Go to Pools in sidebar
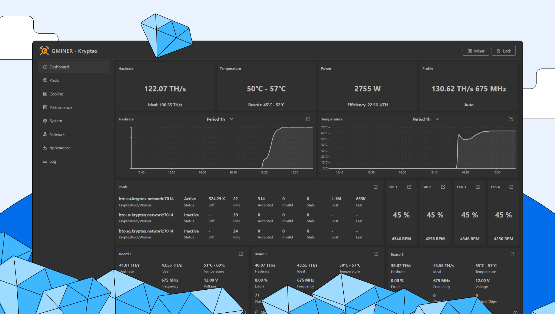The height and width of the screenshot is (314, 555). (54, 80)
